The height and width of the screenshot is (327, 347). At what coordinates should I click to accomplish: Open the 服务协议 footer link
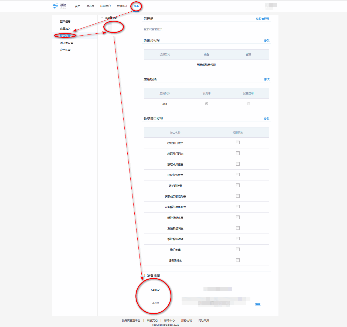pyautogui.click(x=187, y=321)
